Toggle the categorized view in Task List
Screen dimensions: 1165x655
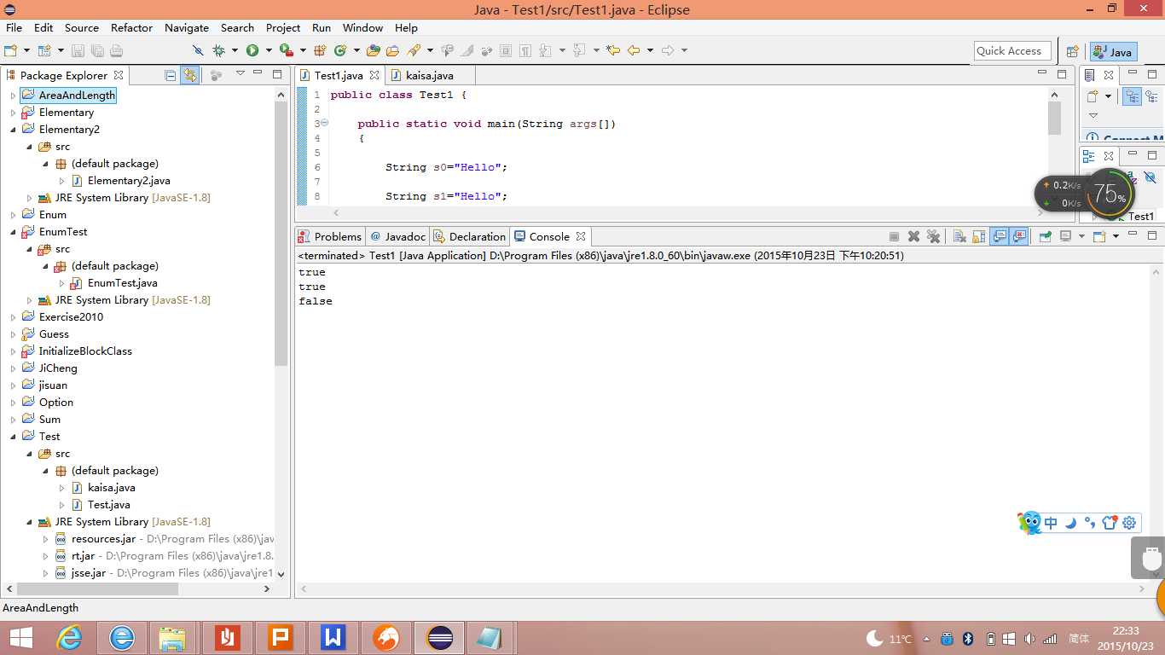click(1132, 96)
